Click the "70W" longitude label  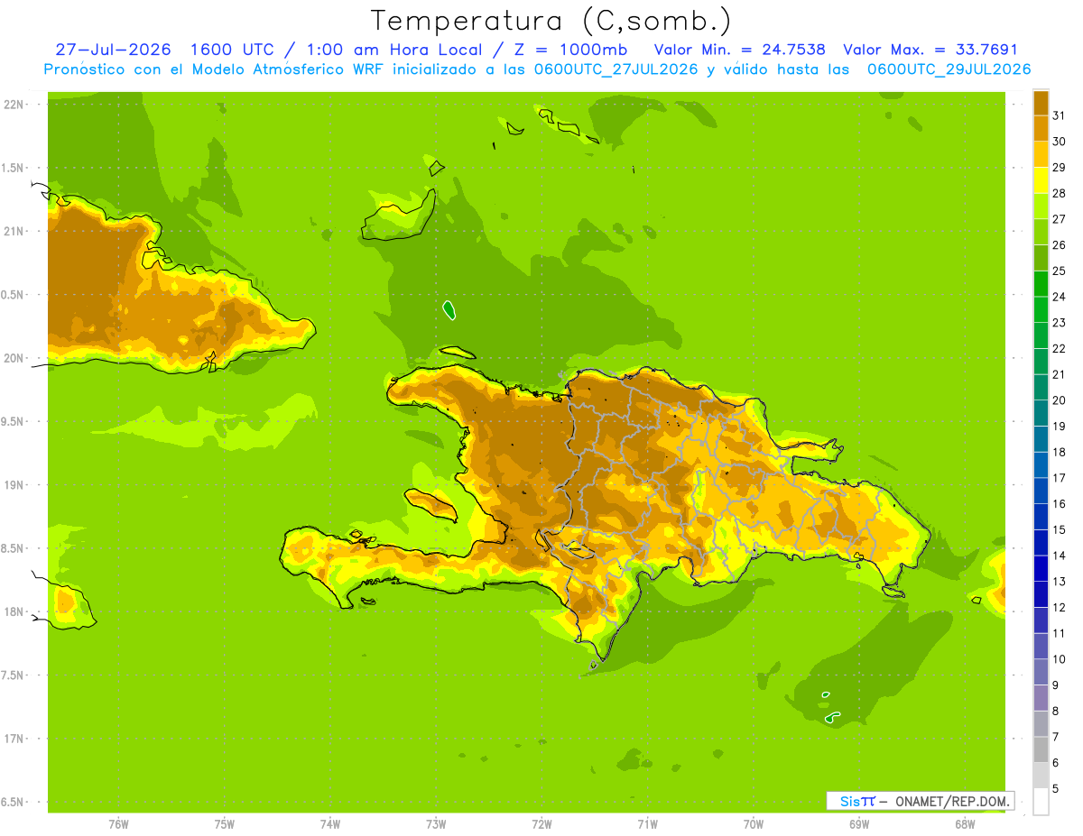tap(753, 824)
